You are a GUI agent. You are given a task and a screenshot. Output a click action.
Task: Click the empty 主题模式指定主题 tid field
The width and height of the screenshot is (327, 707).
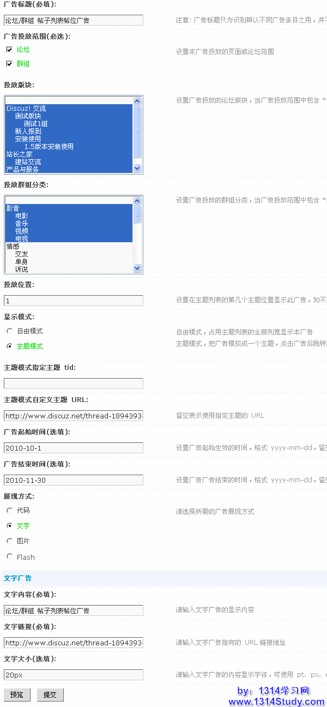click(73, 384)
